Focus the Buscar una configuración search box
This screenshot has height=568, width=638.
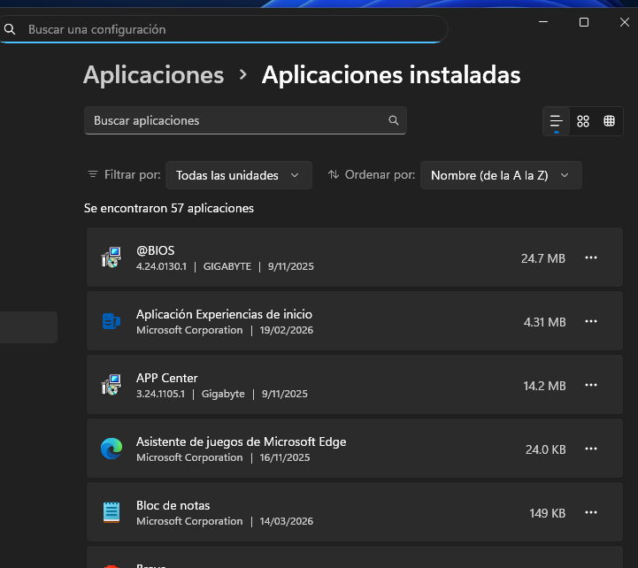click(223, 29)
